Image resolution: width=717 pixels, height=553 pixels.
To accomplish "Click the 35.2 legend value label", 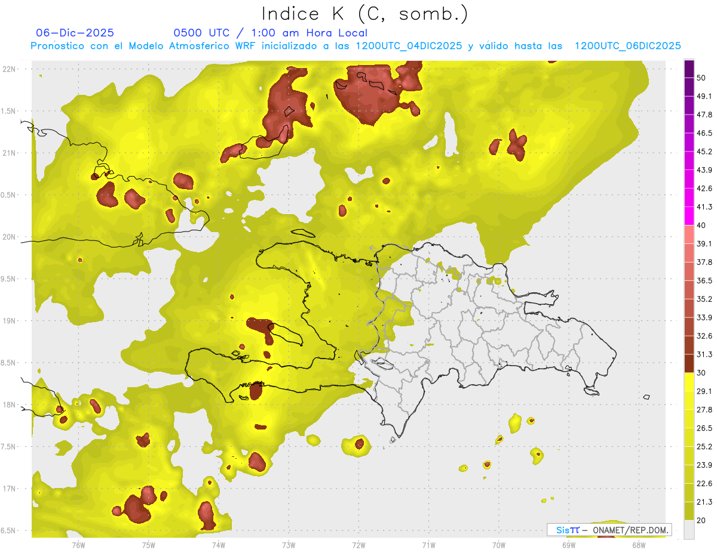I will coord(704,299).
